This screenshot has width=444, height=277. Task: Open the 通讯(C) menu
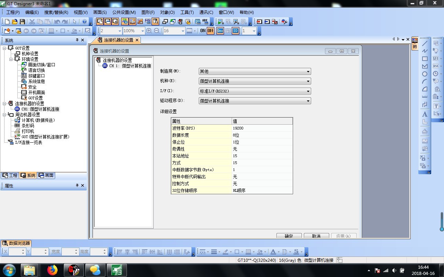[x=206, y=12]
